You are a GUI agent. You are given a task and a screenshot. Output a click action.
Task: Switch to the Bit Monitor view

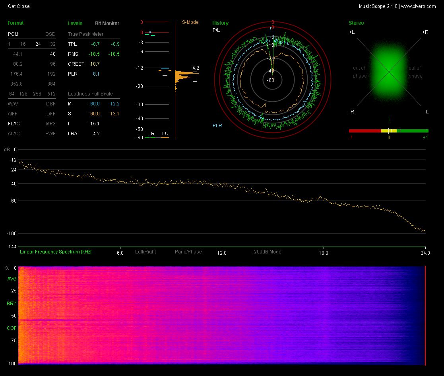107,23
